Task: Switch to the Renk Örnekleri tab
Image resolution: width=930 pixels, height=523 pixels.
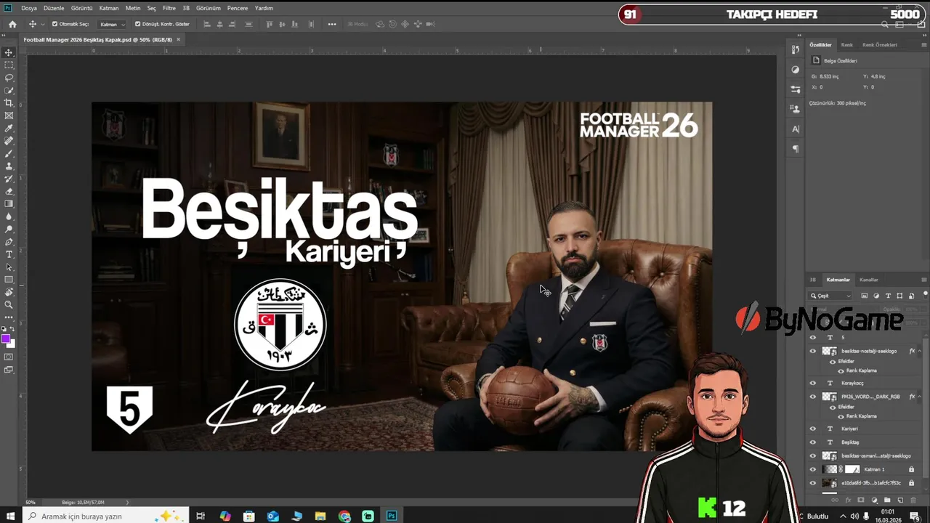Action: tap(880, 45)
